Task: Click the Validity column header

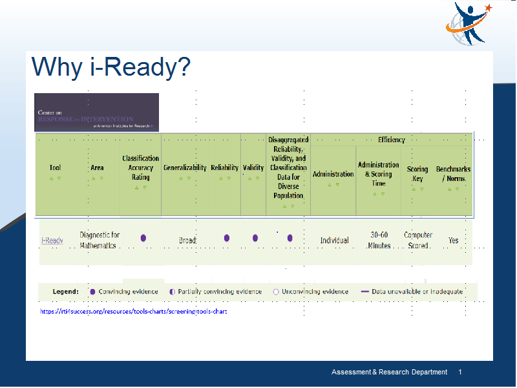Action: tap(253, 167)
